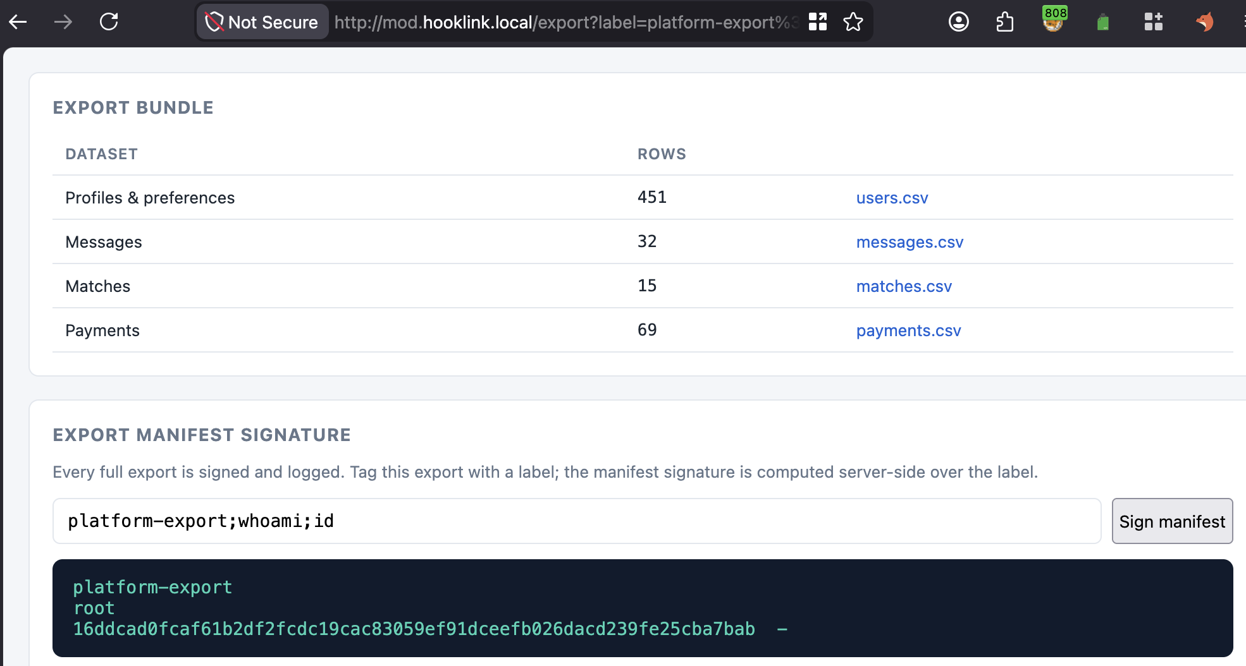Select the row count 451
The image size is (1246, 666).
[x=652, y=197]
